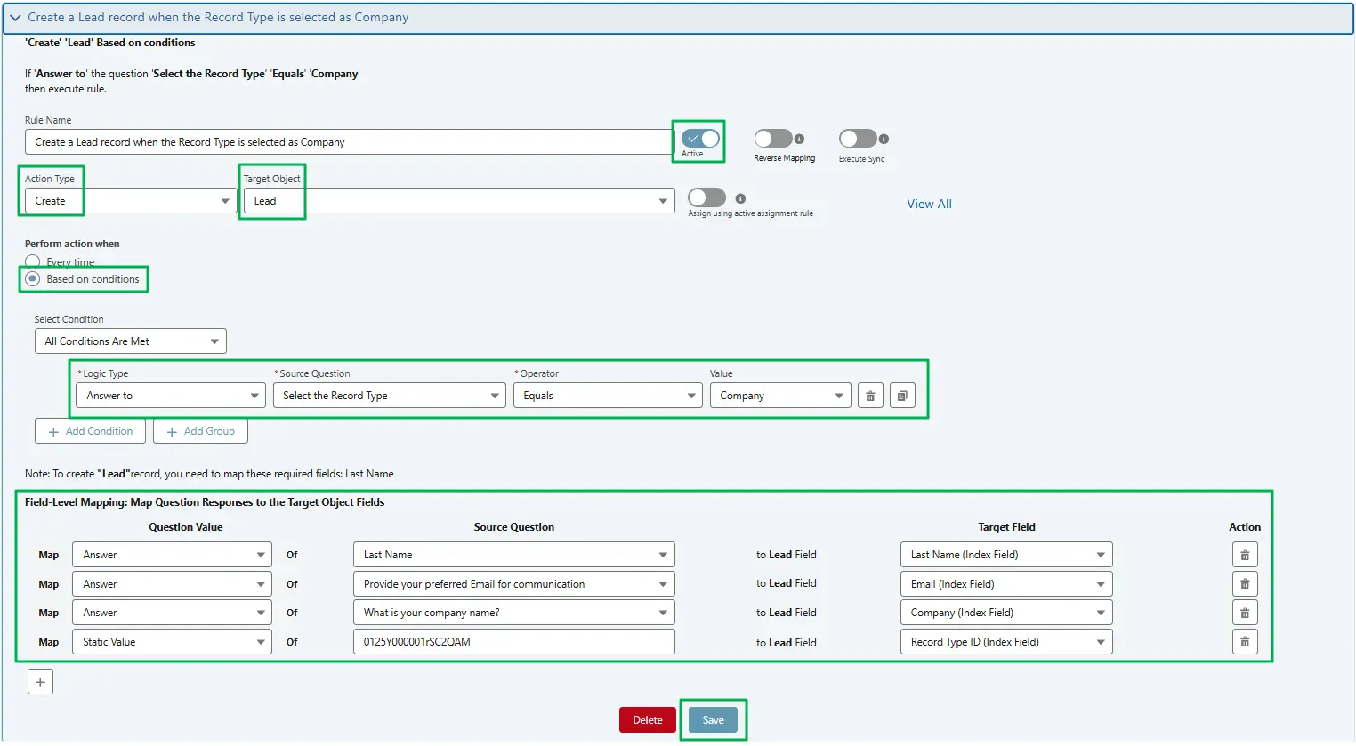Image resolution: width=1356 pixels, height=746 pixels.
Task: Remove the Company field mapping row
Action: [x=1244, y=612]
